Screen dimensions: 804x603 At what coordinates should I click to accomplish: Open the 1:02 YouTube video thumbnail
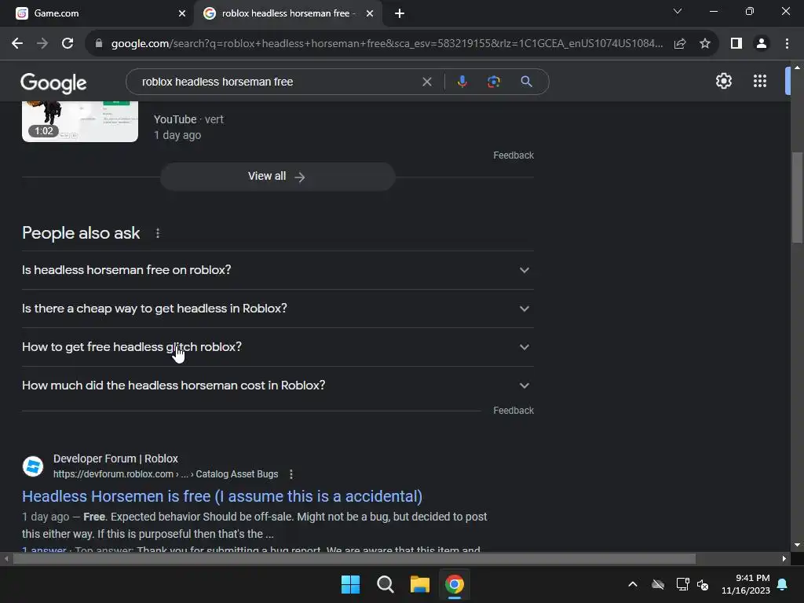(80, 122)
